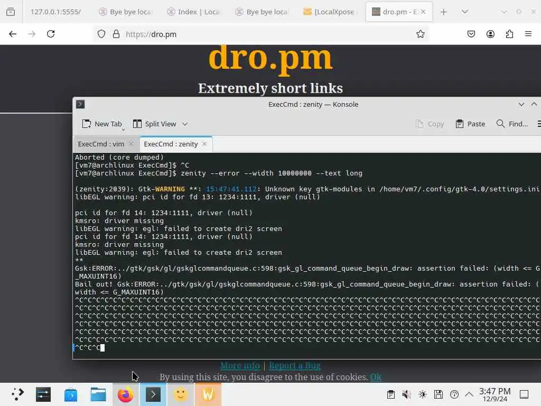Bookmark this page with the star icon
This screenshot has width=541, height=406.
coord(420,34)
